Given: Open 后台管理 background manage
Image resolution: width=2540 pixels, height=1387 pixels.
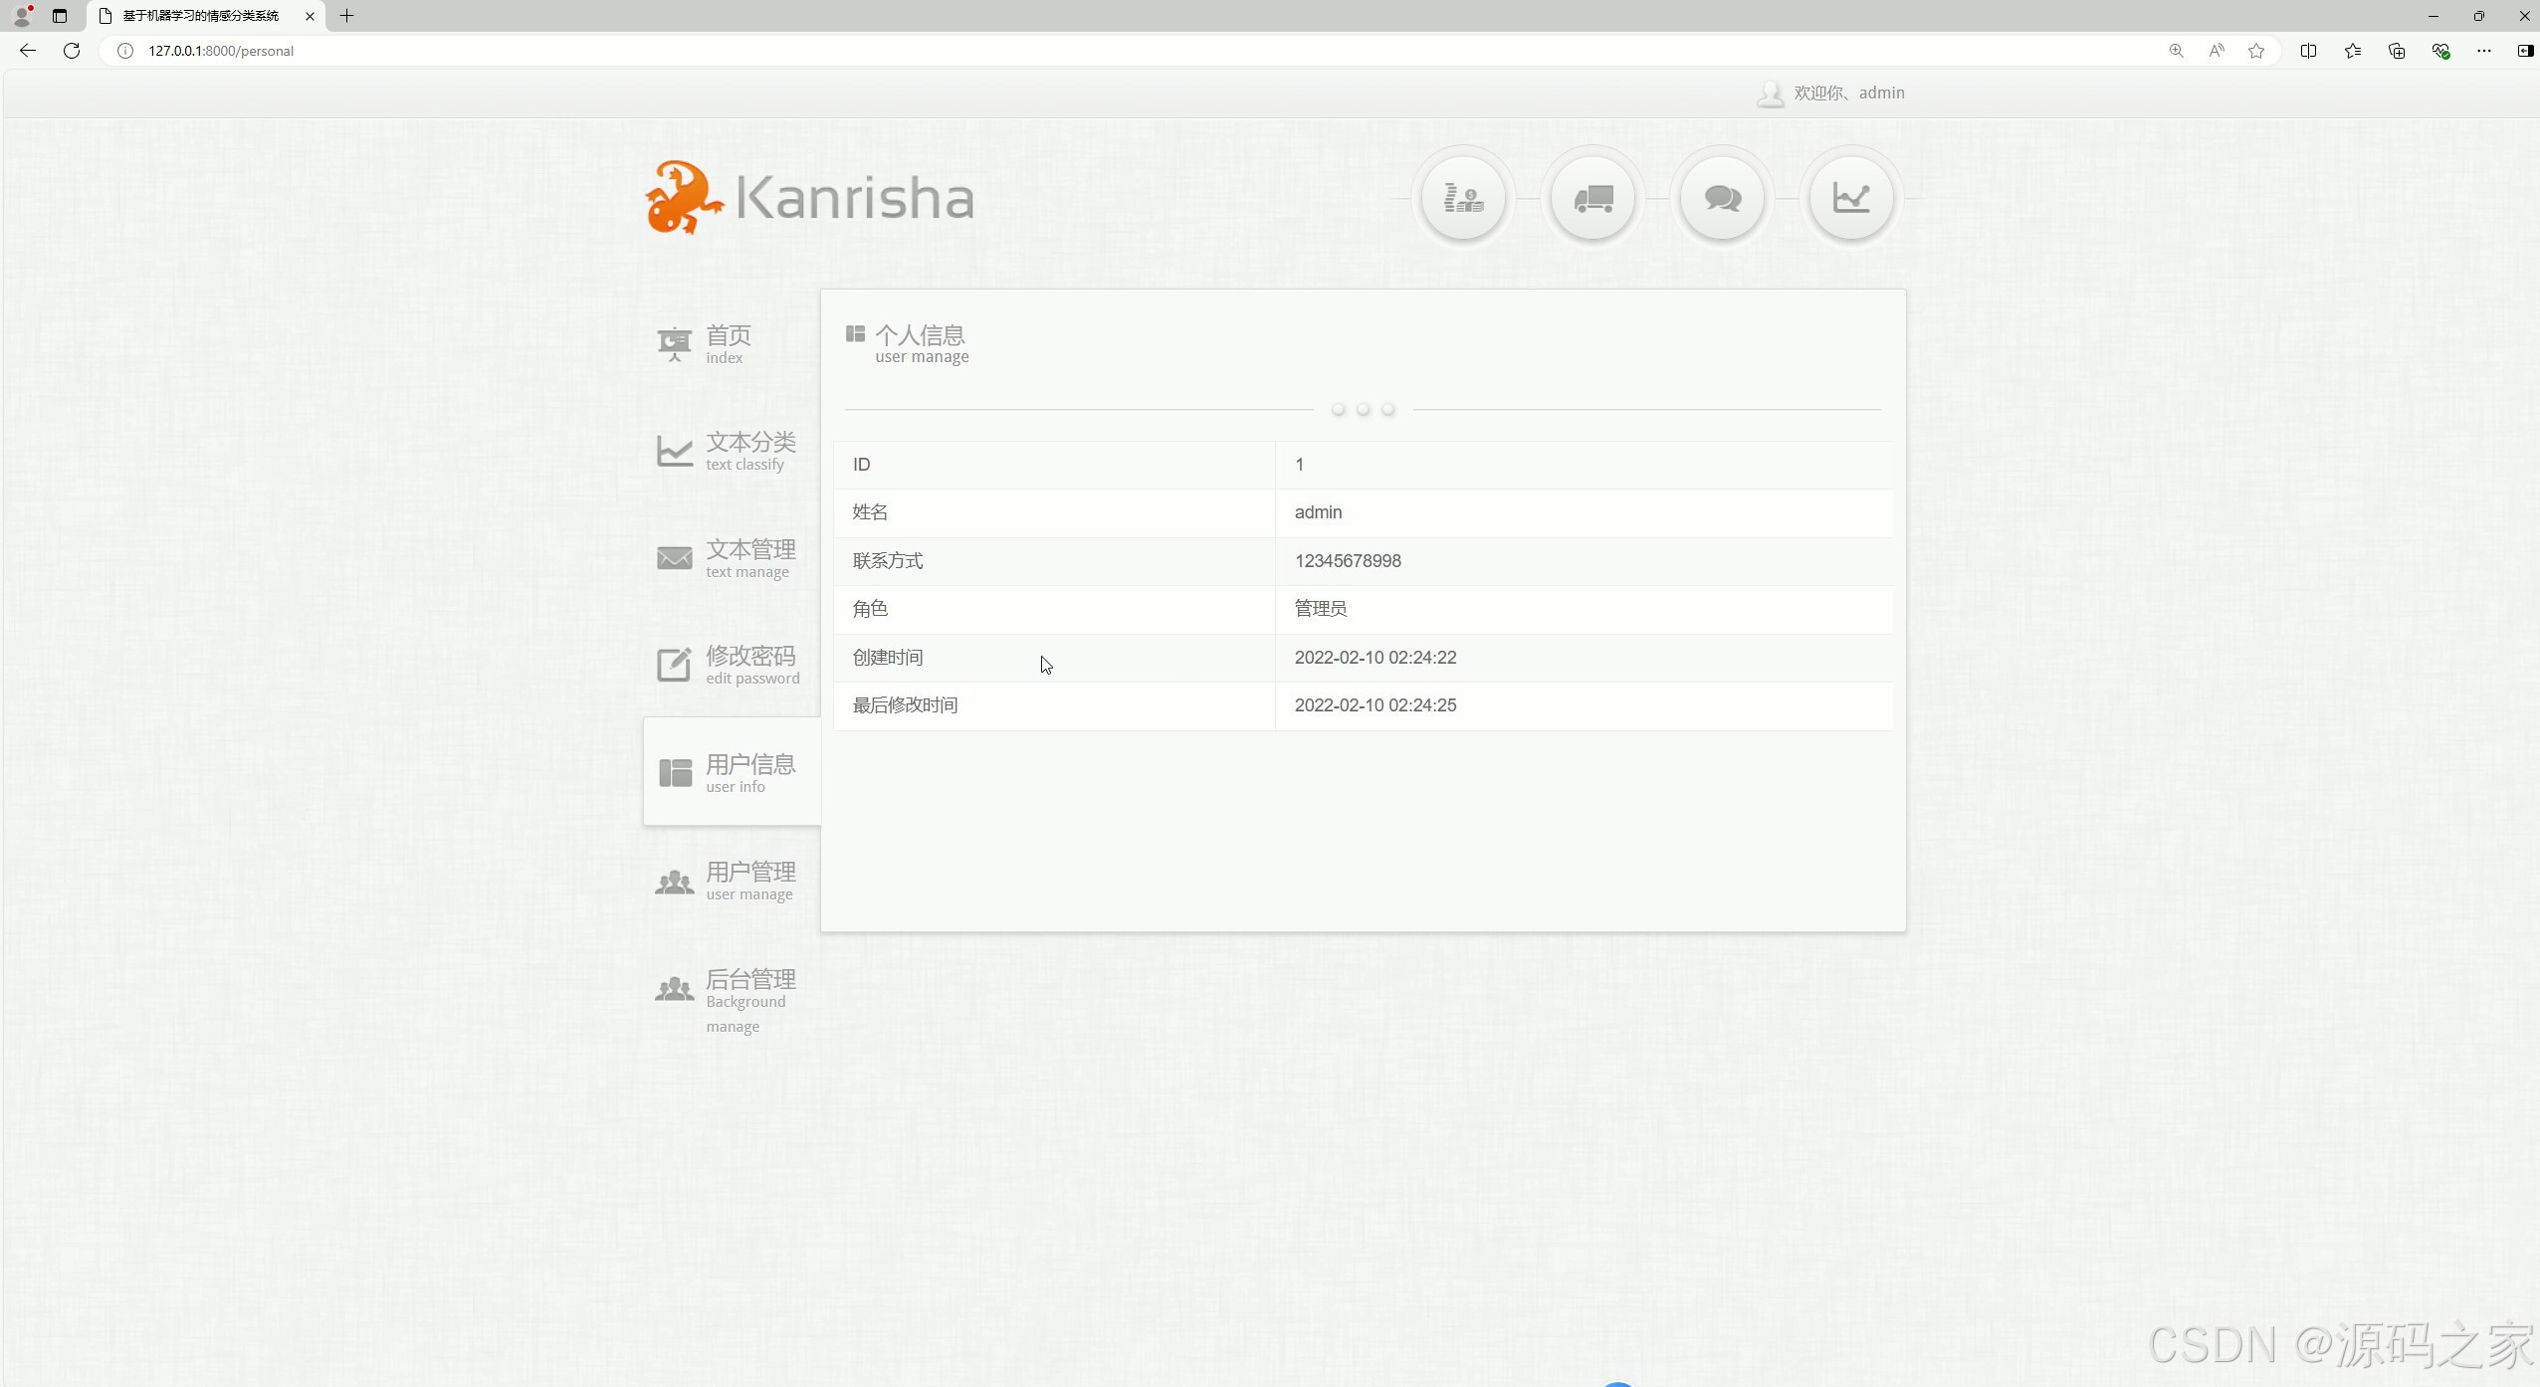Looking at the screenshot, I should [x=749, y=998].
